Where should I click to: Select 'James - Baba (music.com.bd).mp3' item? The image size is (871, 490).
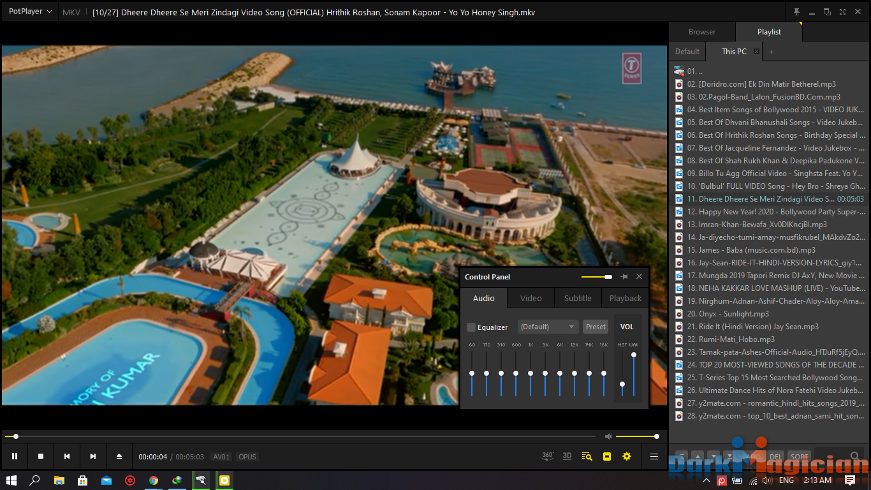point(770,250)
